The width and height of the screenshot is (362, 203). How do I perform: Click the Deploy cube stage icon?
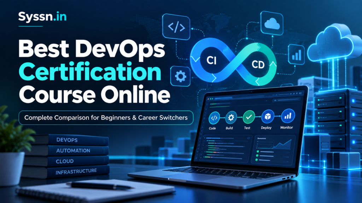(x=268, y=116)
